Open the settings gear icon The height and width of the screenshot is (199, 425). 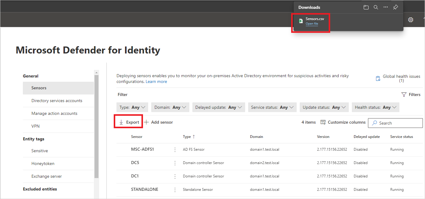411,20
